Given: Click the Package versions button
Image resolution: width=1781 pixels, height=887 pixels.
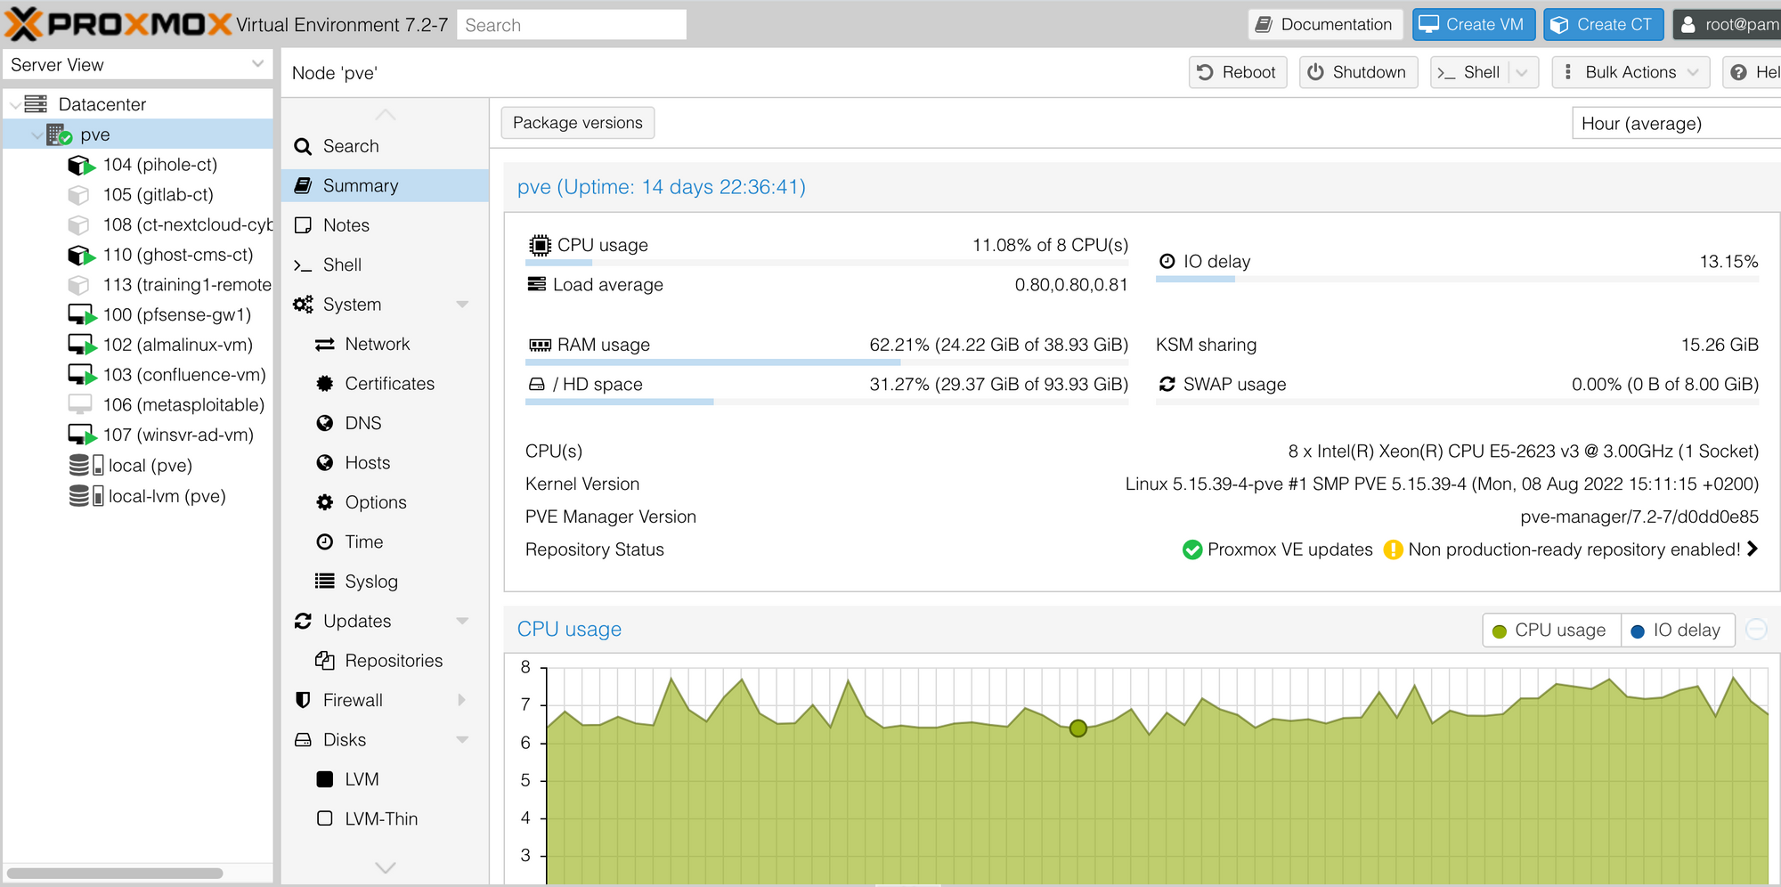Looking at the screenshot, I should coord(578,123).
